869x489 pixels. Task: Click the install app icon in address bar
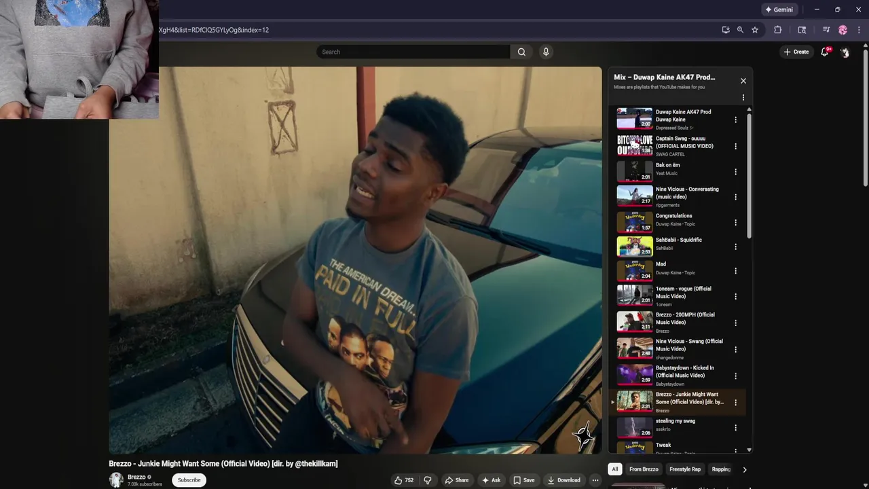[x=726, y=30]
